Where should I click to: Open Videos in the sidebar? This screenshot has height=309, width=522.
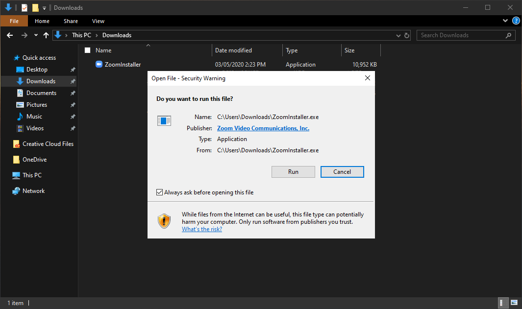point(35,128)
